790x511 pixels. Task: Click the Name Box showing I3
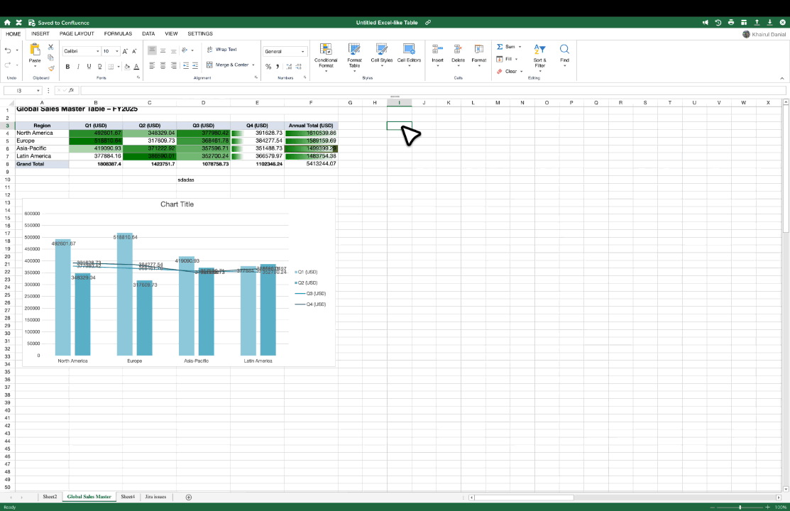click(x=20, y=91)
